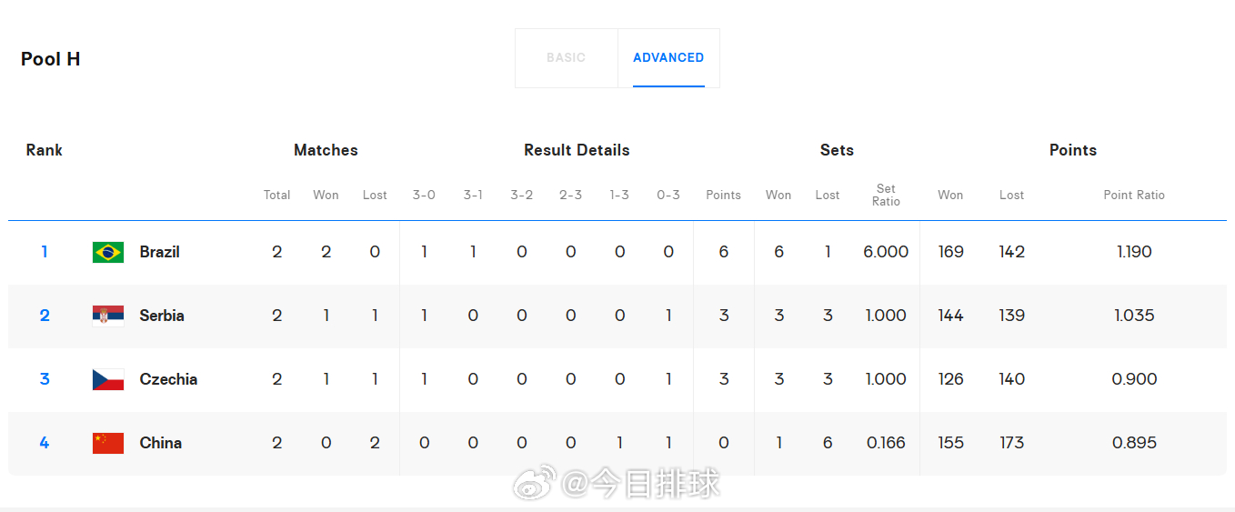1235x512 pixels.
Task: Click the Pool H heading
Action: 51,59
